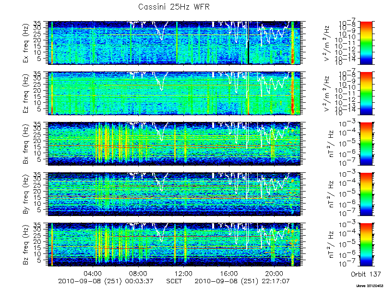Click inside the Ex frequency spectrogram panel
The image size is (384, 288).
[174, 43]
